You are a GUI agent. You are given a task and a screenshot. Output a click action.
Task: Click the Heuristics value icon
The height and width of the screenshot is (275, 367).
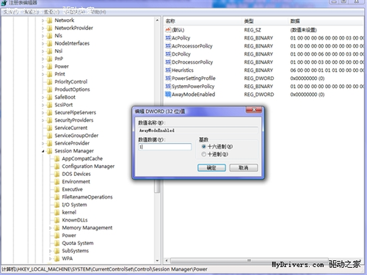pos(168,70)
